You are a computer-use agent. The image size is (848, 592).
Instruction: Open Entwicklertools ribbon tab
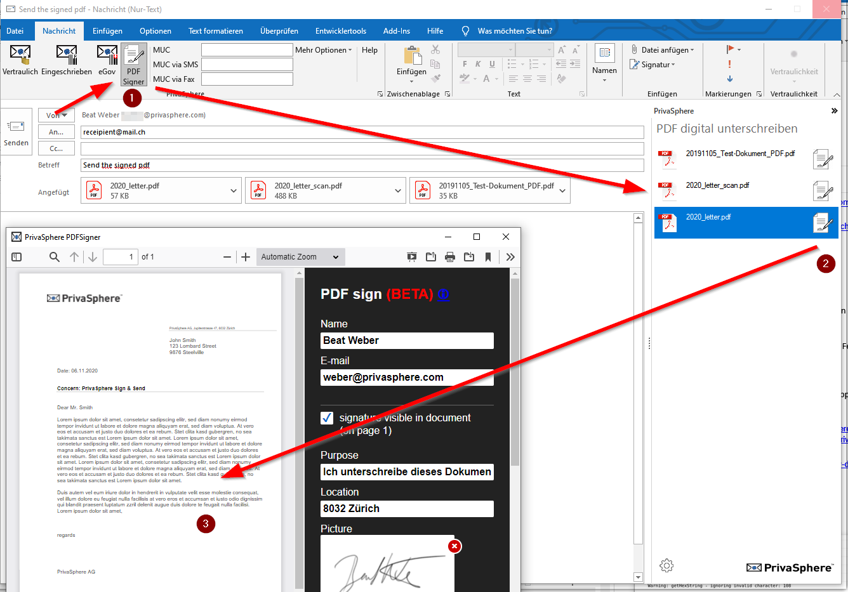pos(341,30)
